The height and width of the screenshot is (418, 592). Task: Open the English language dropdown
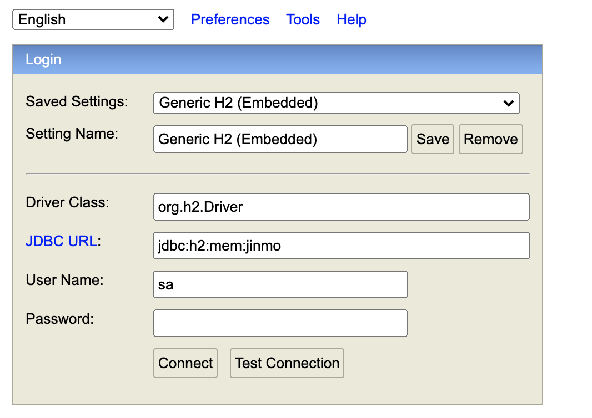pos(93,19)
